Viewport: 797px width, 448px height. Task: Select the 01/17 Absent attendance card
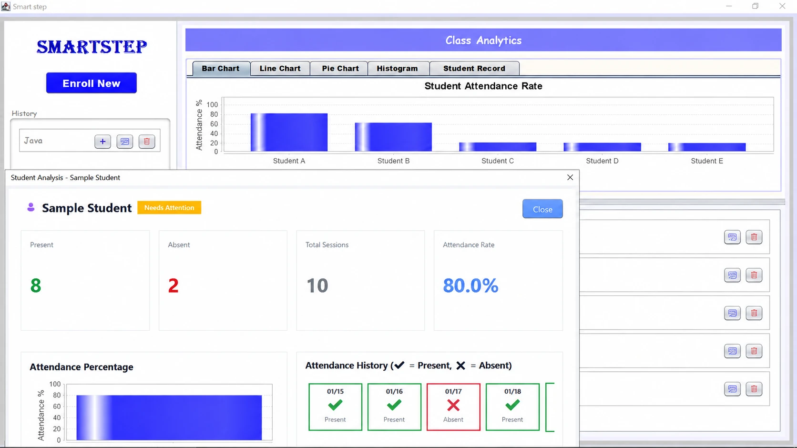[x=453, y=407]
